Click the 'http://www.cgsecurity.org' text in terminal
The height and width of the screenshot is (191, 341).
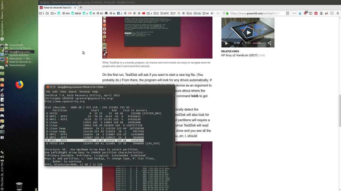tap(65, 101)
